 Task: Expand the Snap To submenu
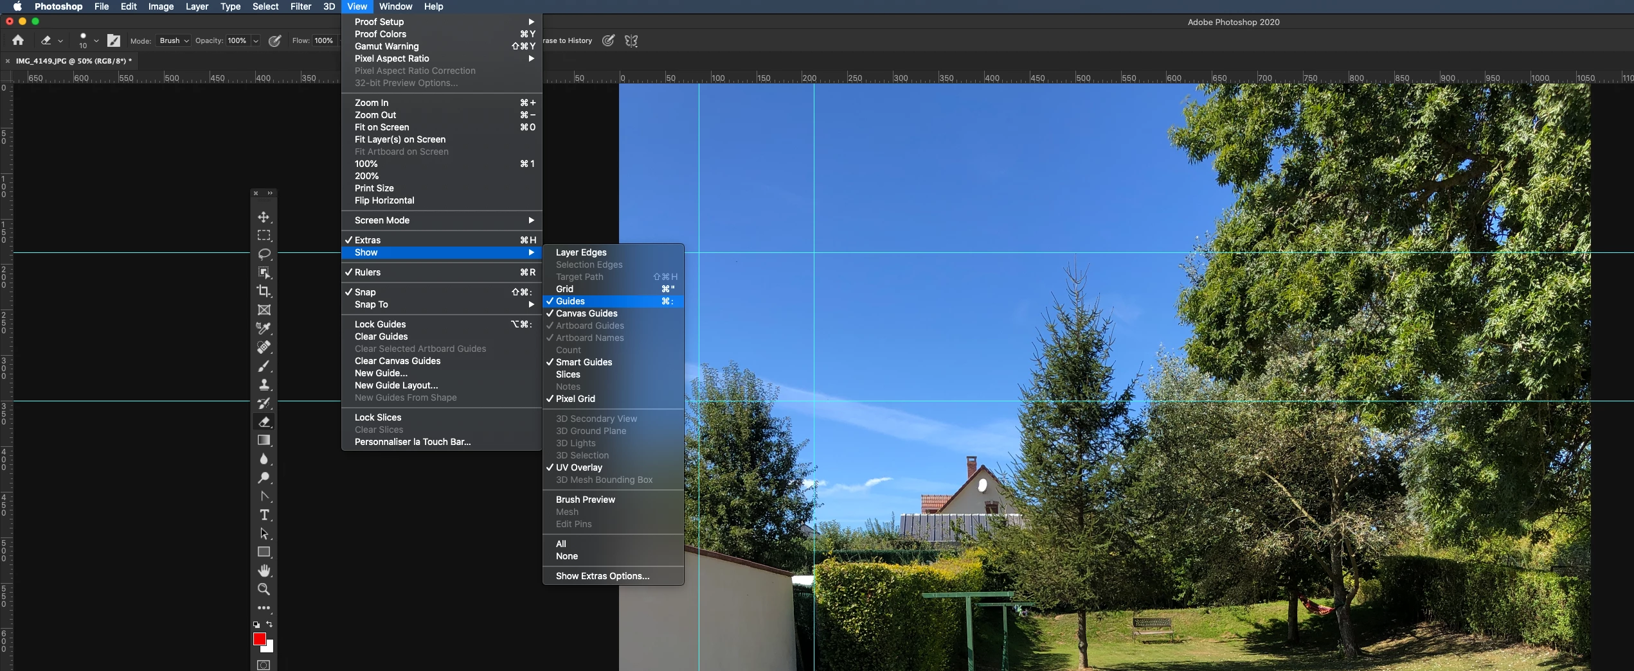(442, 304)
